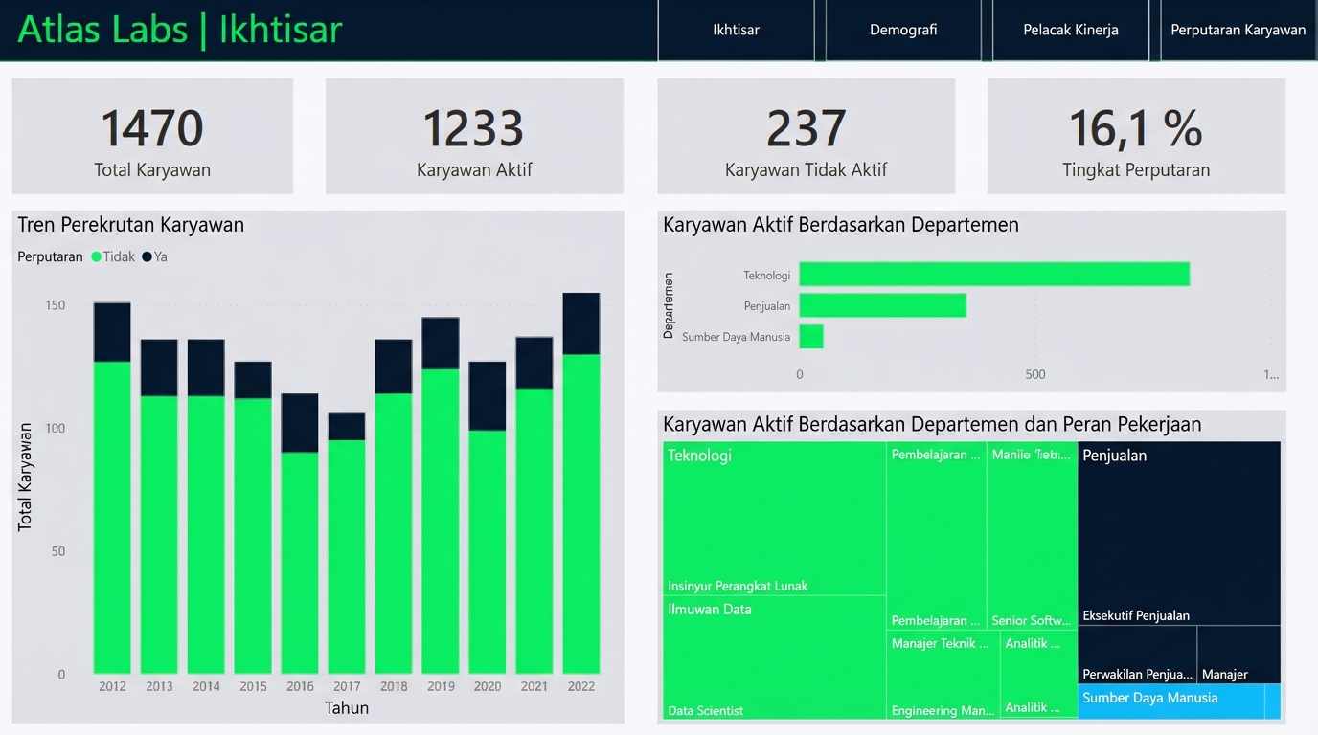The image size is (1318, 735).
Task: Select the green segment of the 2012 column
Action: pyautogui.click(x=112, y=517)
